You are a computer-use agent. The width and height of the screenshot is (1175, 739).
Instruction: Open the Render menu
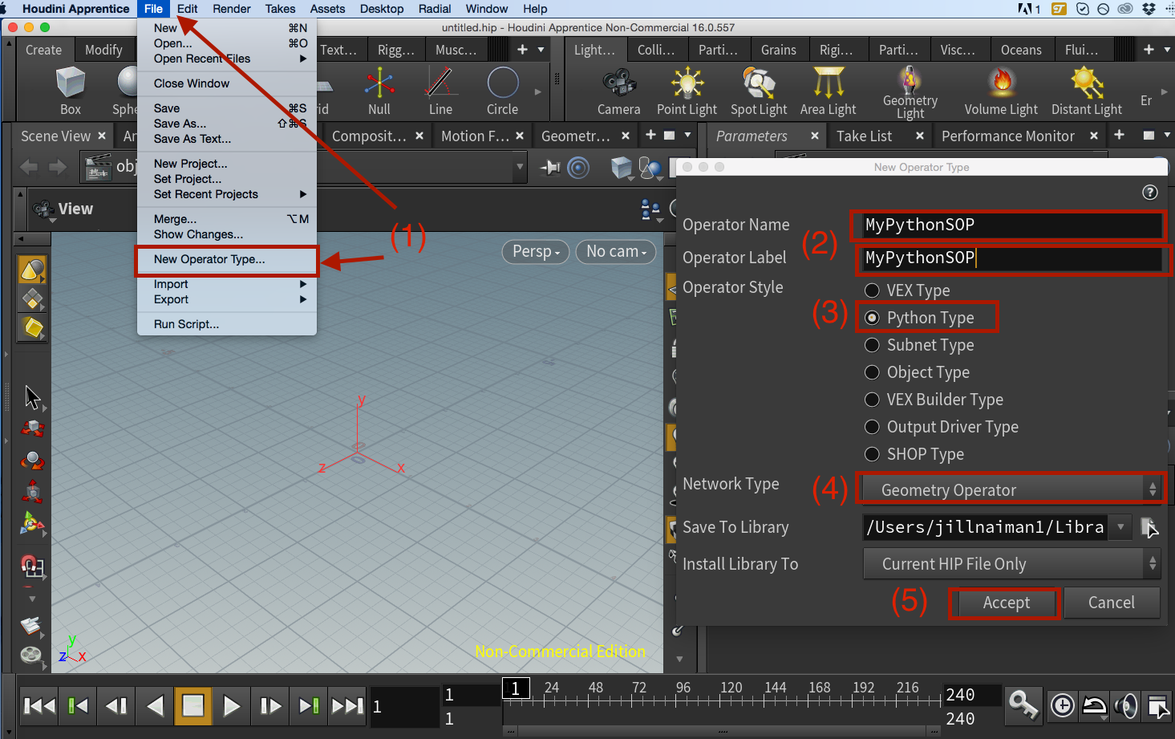click(x=232, y=9)
